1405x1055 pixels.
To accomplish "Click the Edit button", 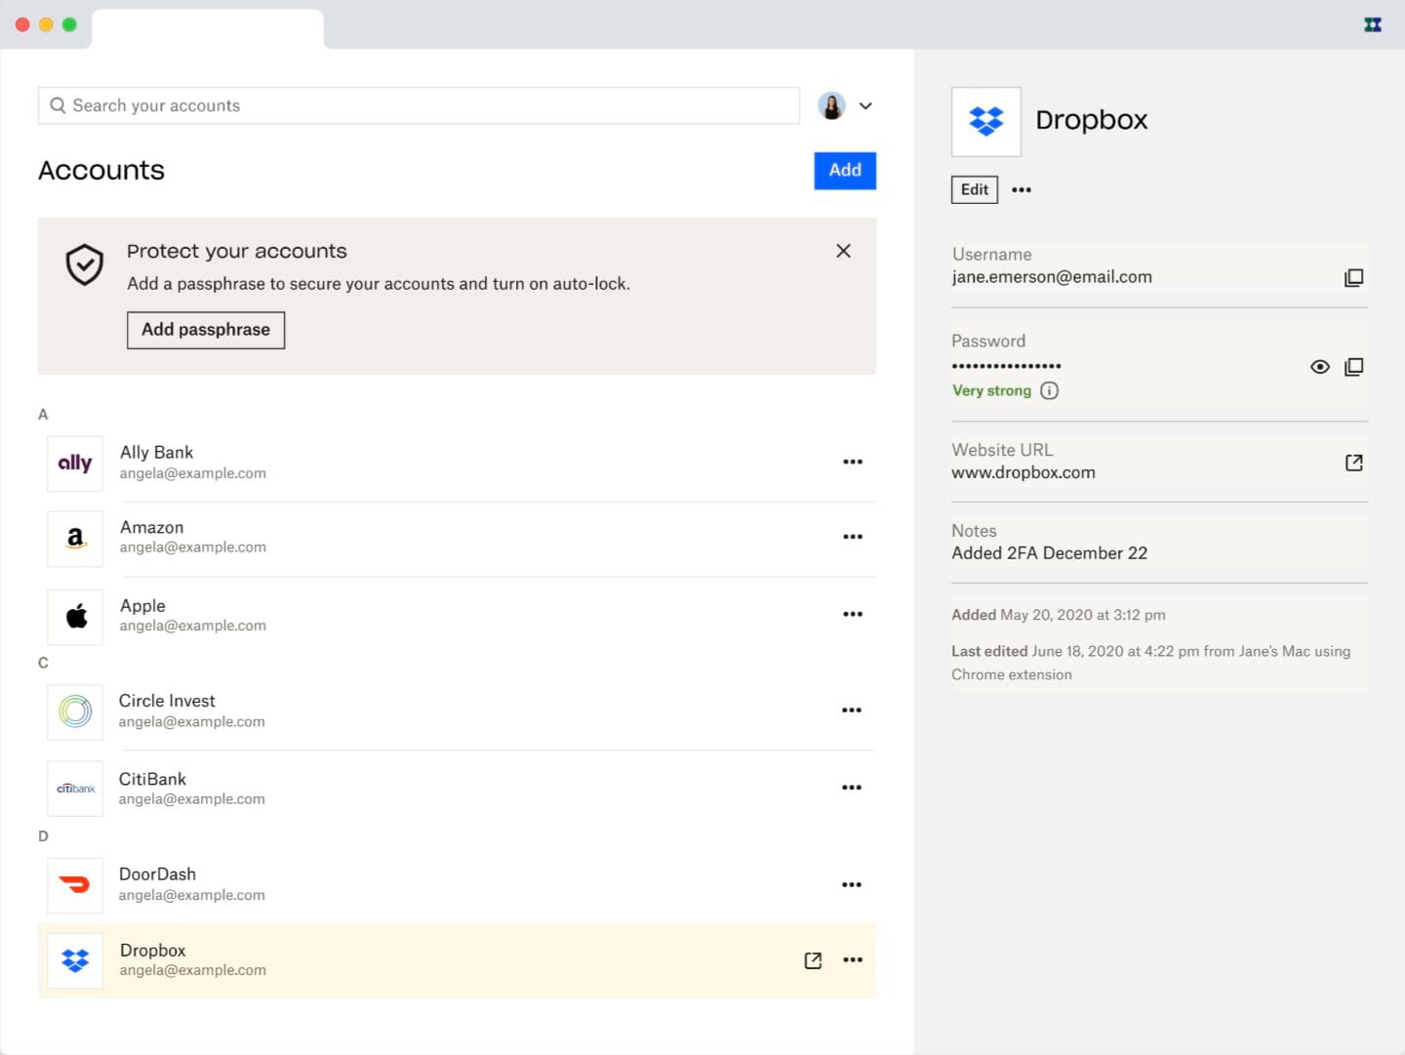I will 974,189.
